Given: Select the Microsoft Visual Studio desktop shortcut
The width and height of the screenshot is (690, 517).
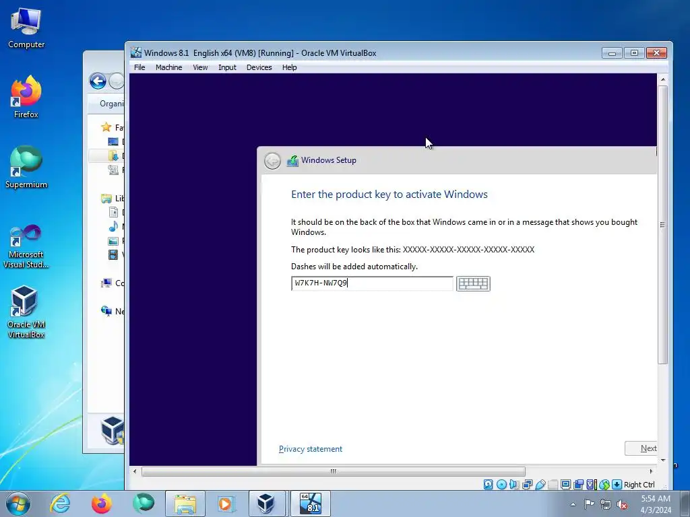Looking at the screenshot, I should pos(26,246).
